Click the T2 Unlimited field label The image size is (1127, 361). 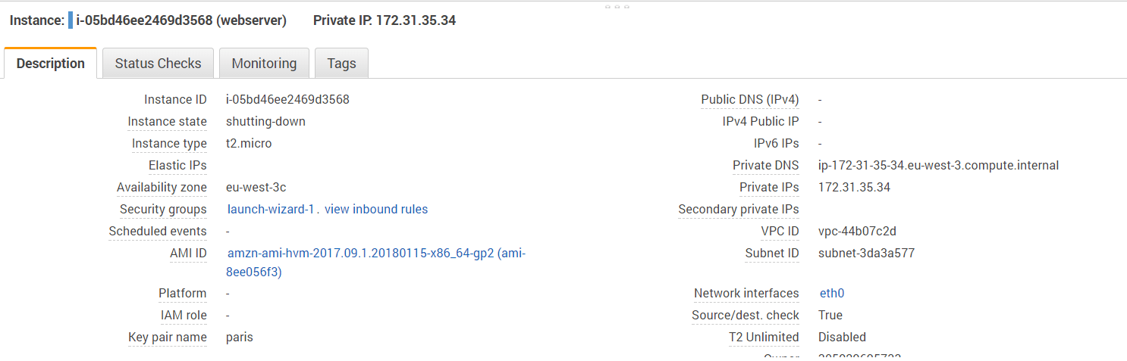(764, 338)
